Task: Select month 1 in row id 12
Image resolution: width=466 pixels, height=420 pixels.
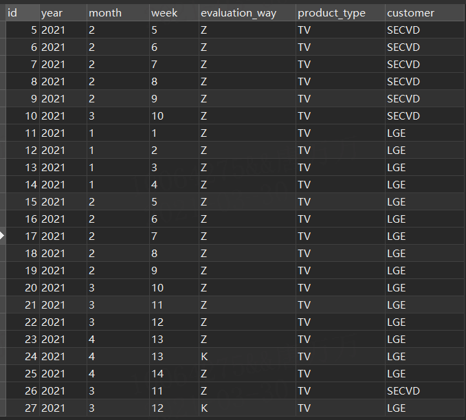Action: coord(118,150)
